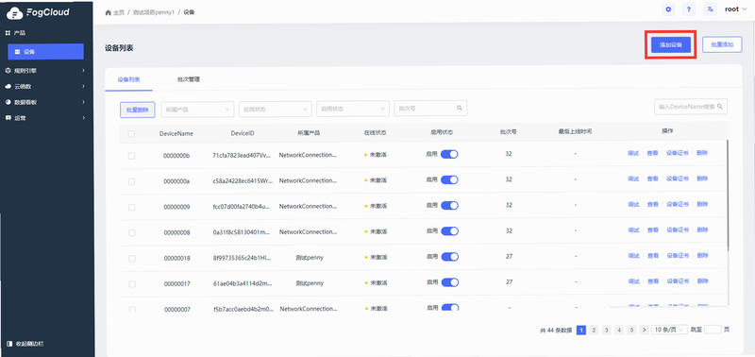Tick the checkbox for device 00000018
Screen dimensions: 755x357
[x=131, y=259]
